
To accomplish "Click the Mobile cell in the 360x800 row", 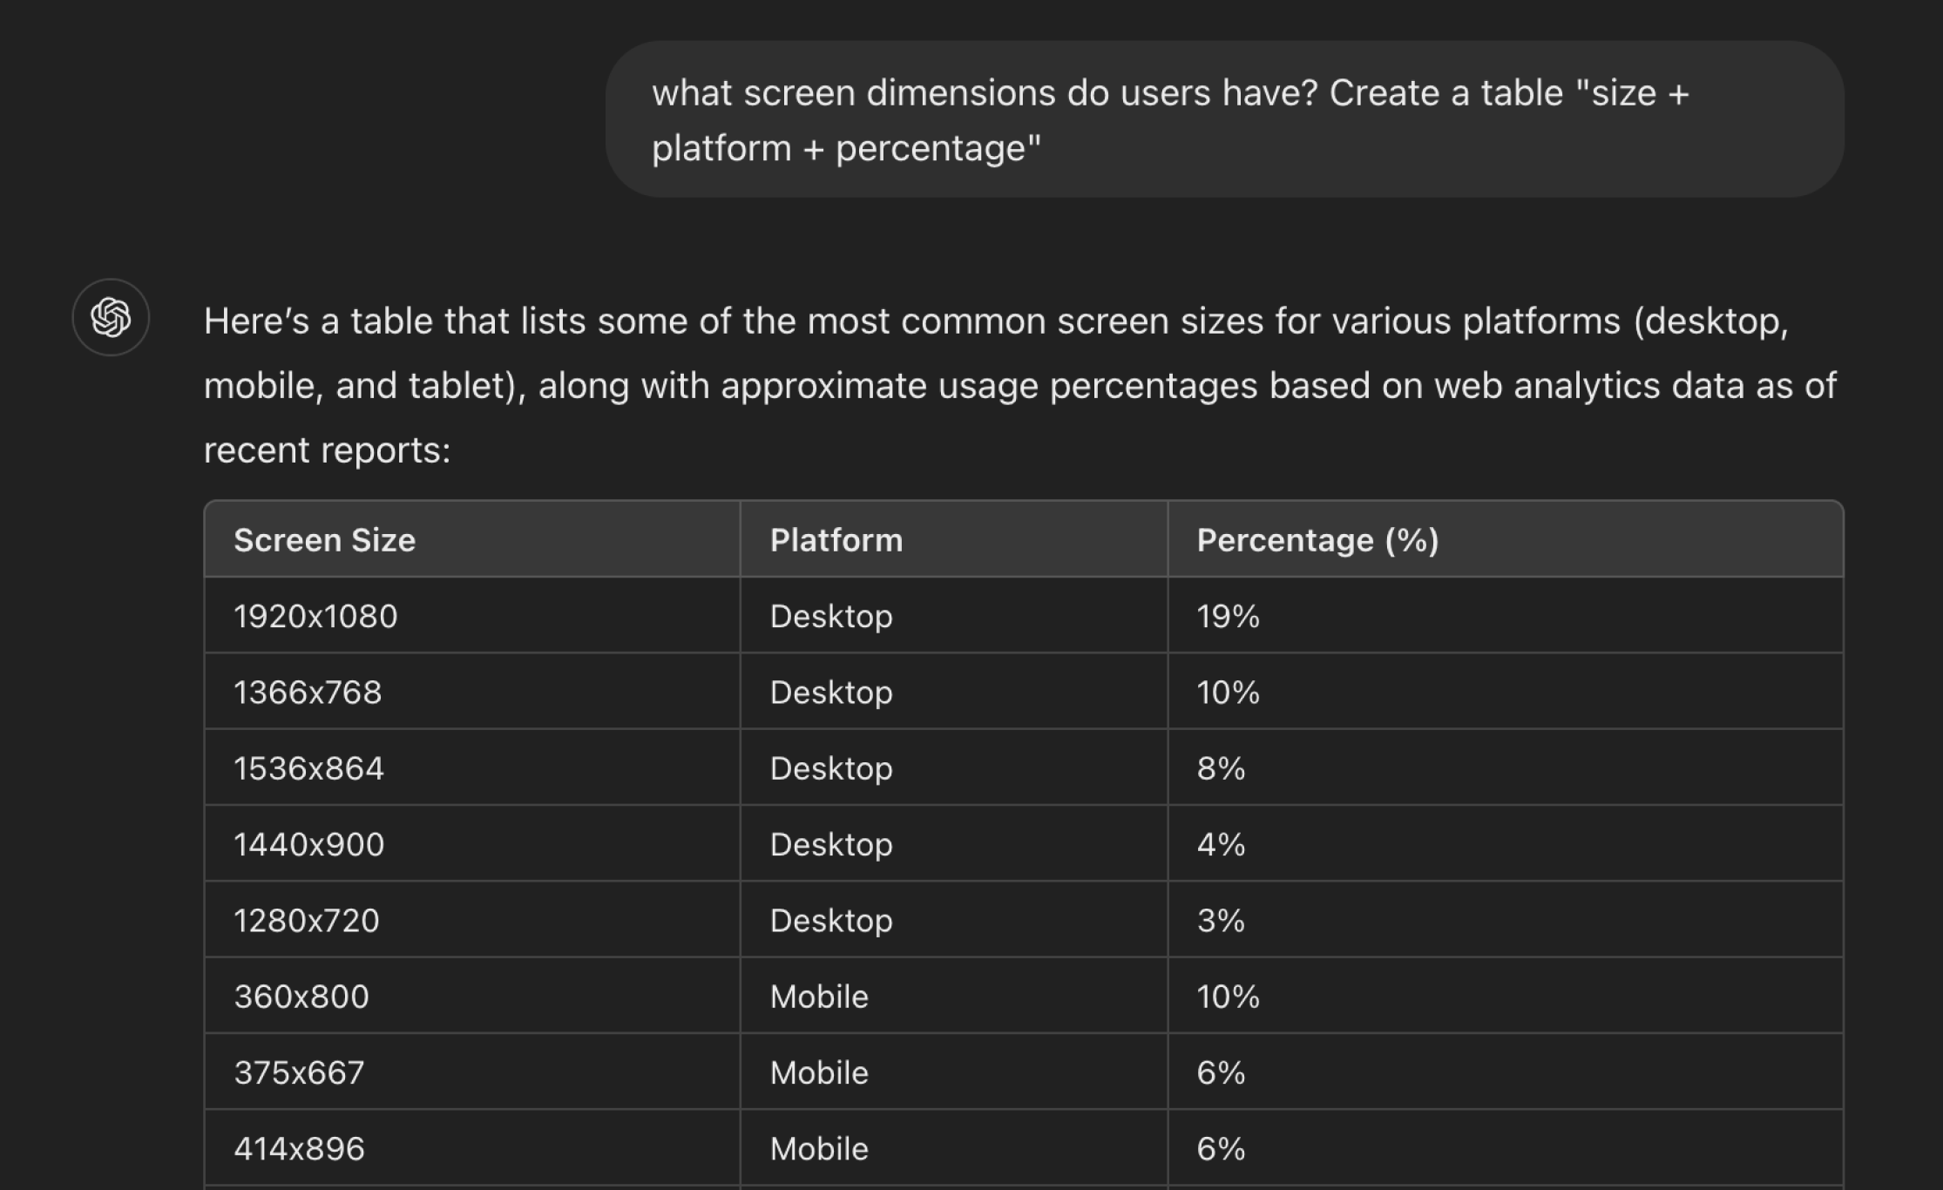I will click(818, 996).
